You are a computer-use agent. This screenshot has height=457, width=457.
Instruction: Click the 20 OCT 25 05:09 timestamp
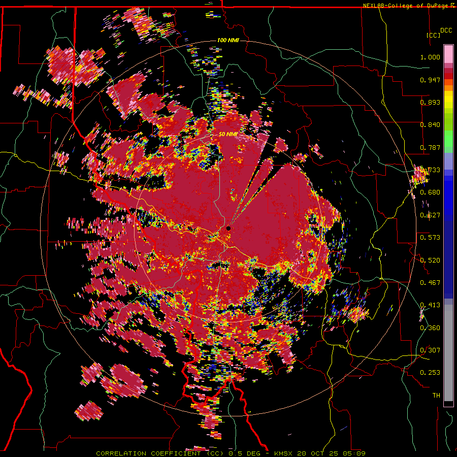332,453
